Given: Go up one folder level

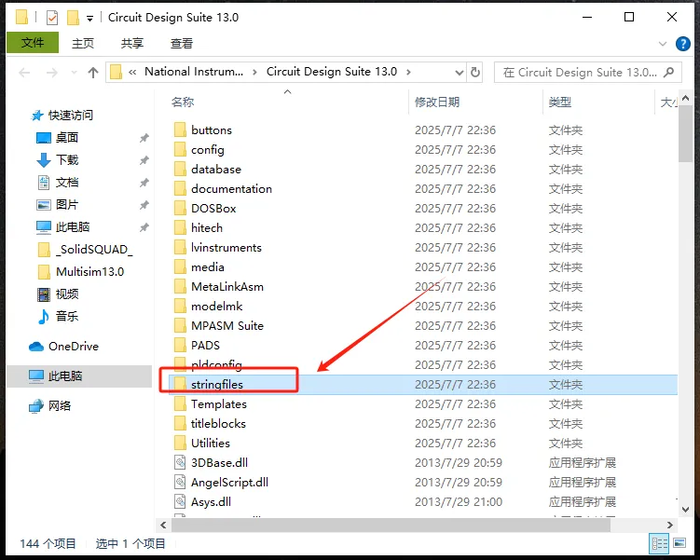Looking at the screenshot, I should 93,73.
